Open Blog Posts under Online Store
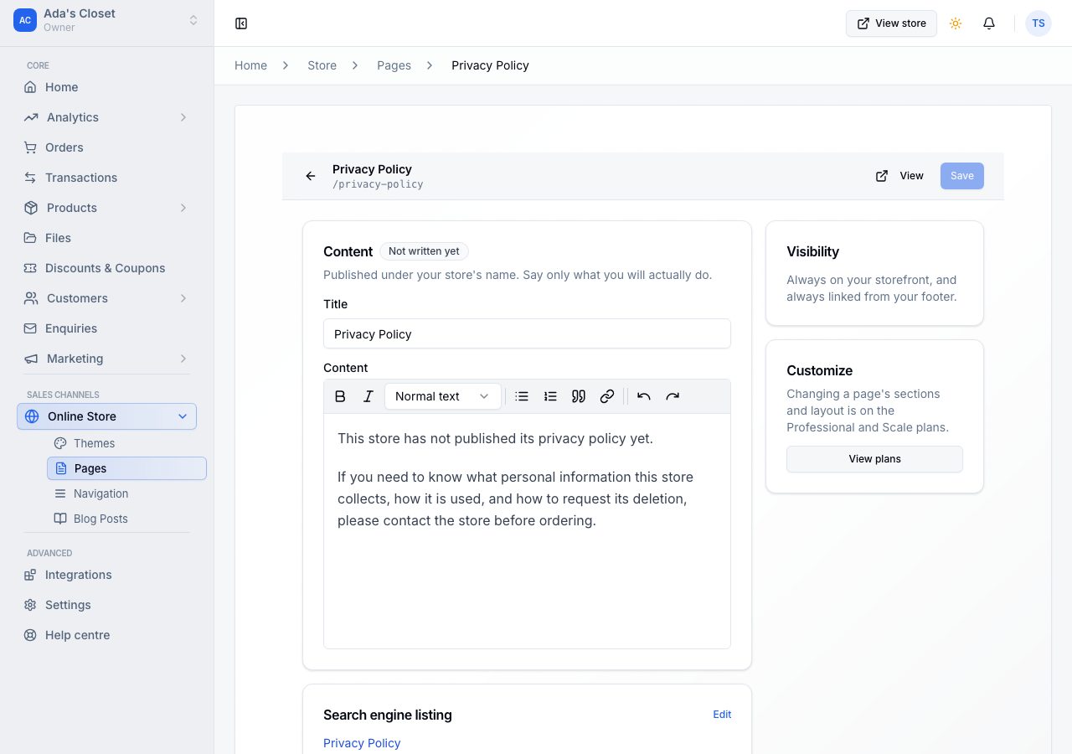Viewport: 1072px width, 754px height. coord(126,519)
